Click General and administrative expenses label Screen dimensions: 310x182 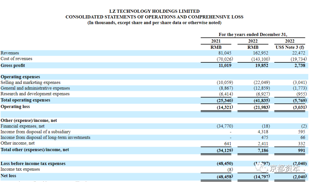(x=35, y=88)
